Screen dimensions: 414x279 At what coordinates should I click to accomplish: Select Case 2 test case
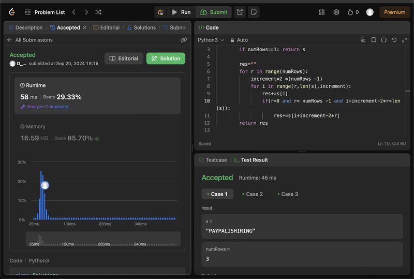(252, 194)
